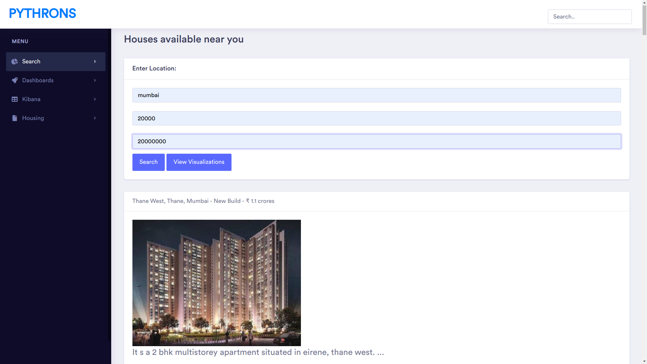Click the minimum price field showing 20000
The height and width of the screenshot is (364, 647).
(376, 118)
